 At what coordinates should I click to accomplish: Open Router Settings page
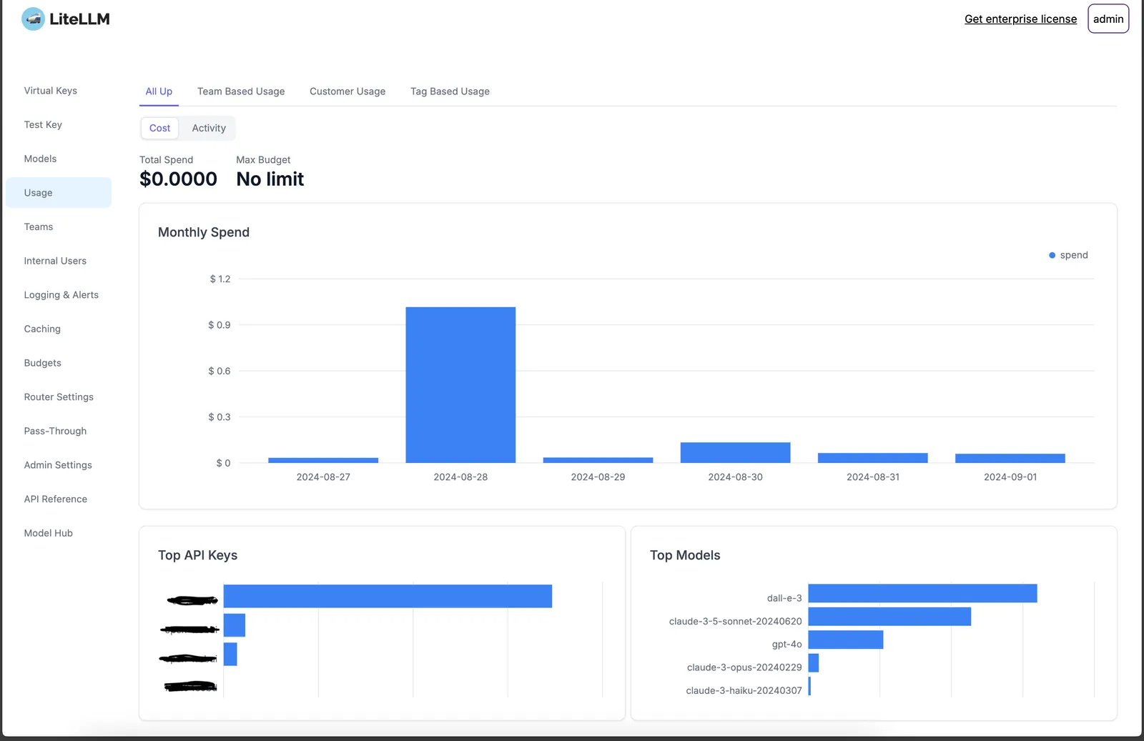pyautogui.click(x=59, y=397)
